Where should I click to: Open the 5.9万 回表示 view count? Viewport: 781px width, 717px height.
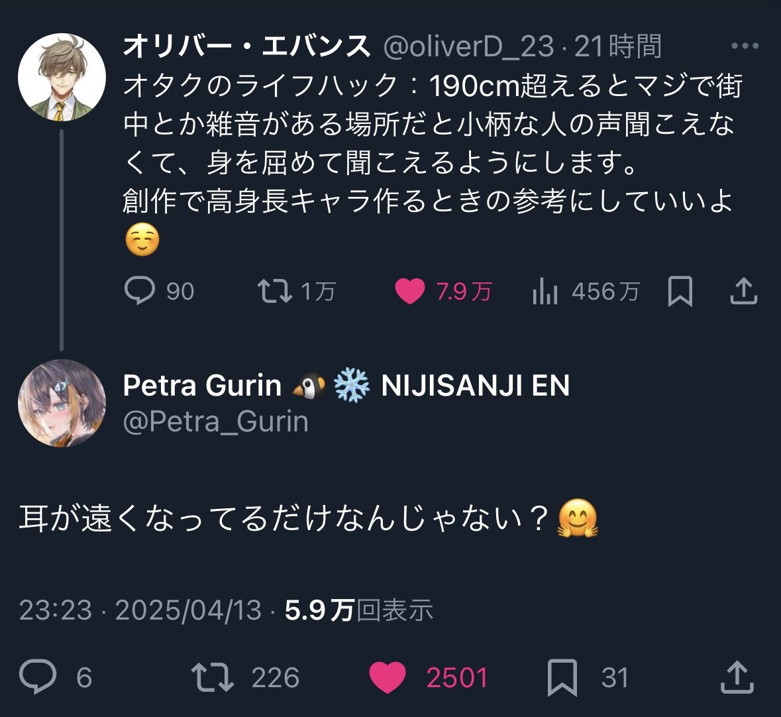tap(359, 610)
